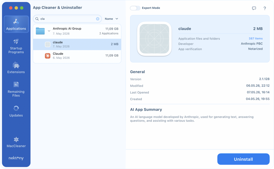Click the green window zoom button
This screenshot has height=169, width=274.
pos(22,8)
